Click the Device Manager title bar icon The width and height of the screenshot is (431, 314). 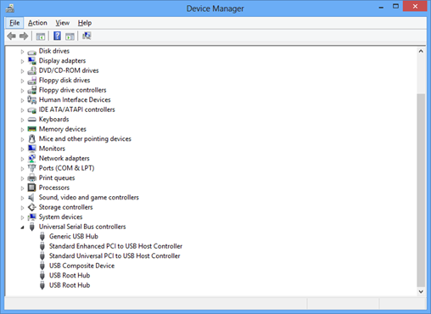(x=10, y=8)
